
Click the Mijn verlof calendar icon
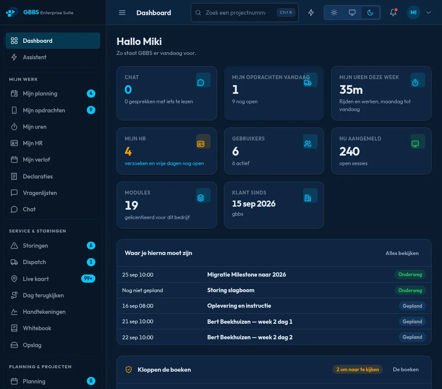[14, 159]
